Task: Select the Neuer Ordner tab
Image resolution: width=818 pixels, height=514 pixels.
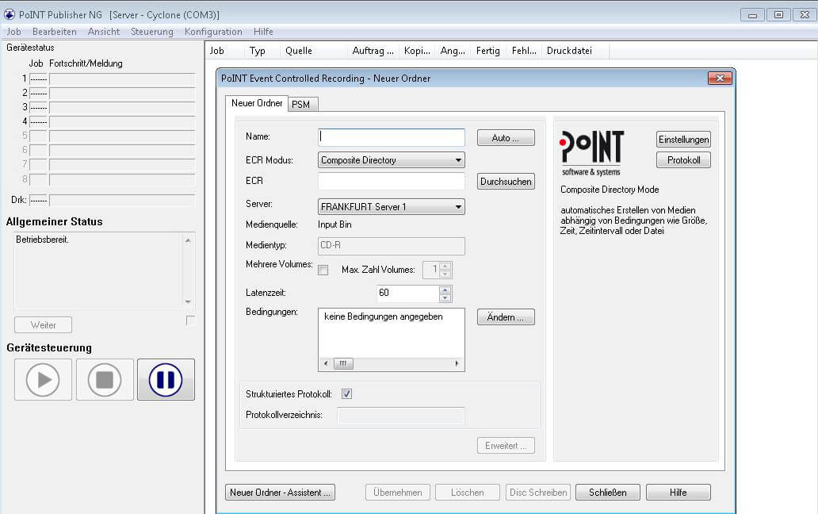Action: point(257,103)
